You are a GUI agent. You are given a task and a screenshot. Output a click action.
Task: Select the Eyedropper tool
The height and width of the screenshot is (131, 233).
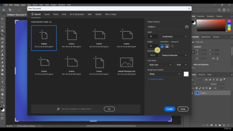click(x=3, y=43)
